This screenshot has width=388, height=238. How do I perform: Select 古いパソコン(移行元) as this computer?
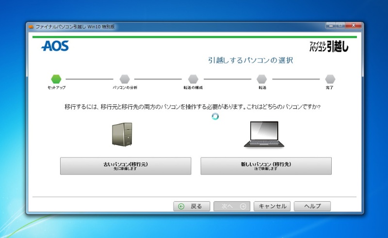coord(125,166)
